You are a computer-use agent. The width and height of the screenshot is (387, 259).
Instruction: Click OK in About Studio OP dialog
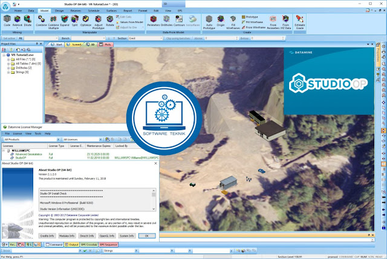coord(147,236)
